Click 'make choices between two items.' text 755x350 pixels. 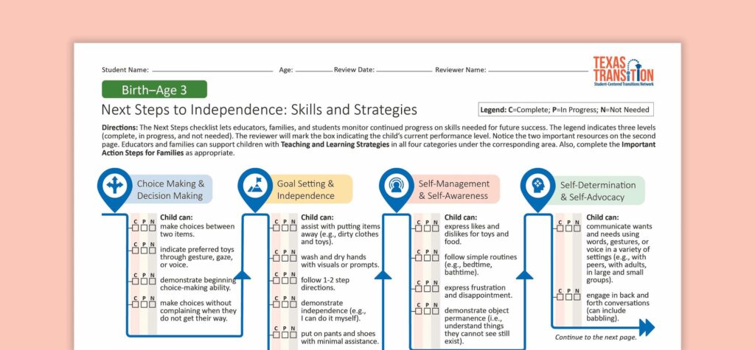(198, 230)
